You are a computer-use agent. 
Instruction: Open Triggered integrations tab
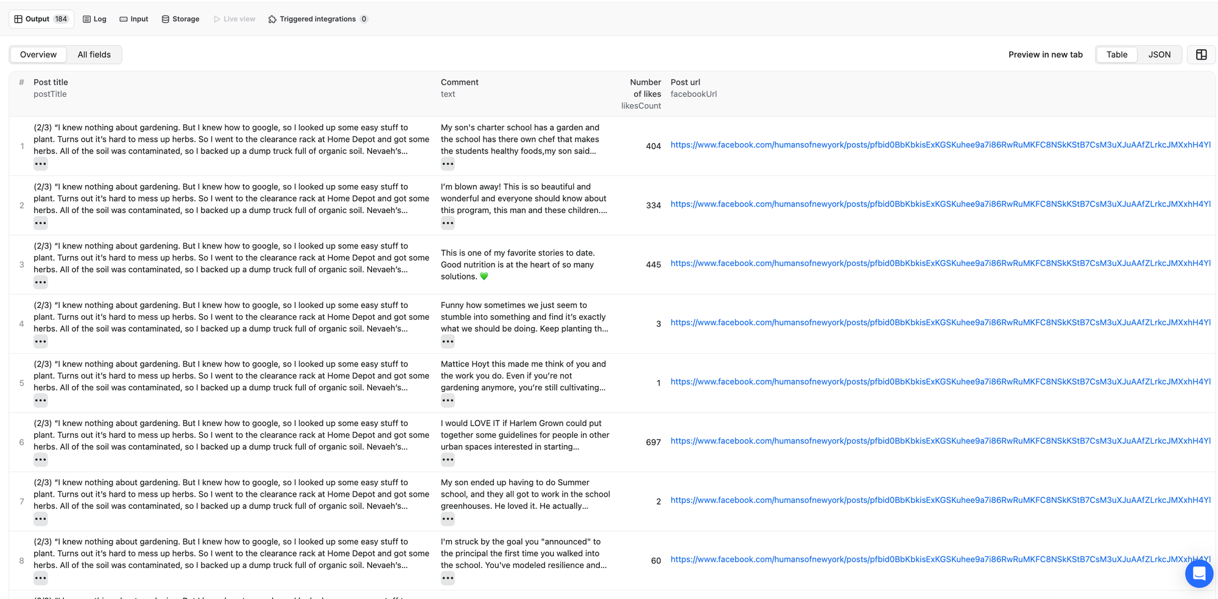317,19
